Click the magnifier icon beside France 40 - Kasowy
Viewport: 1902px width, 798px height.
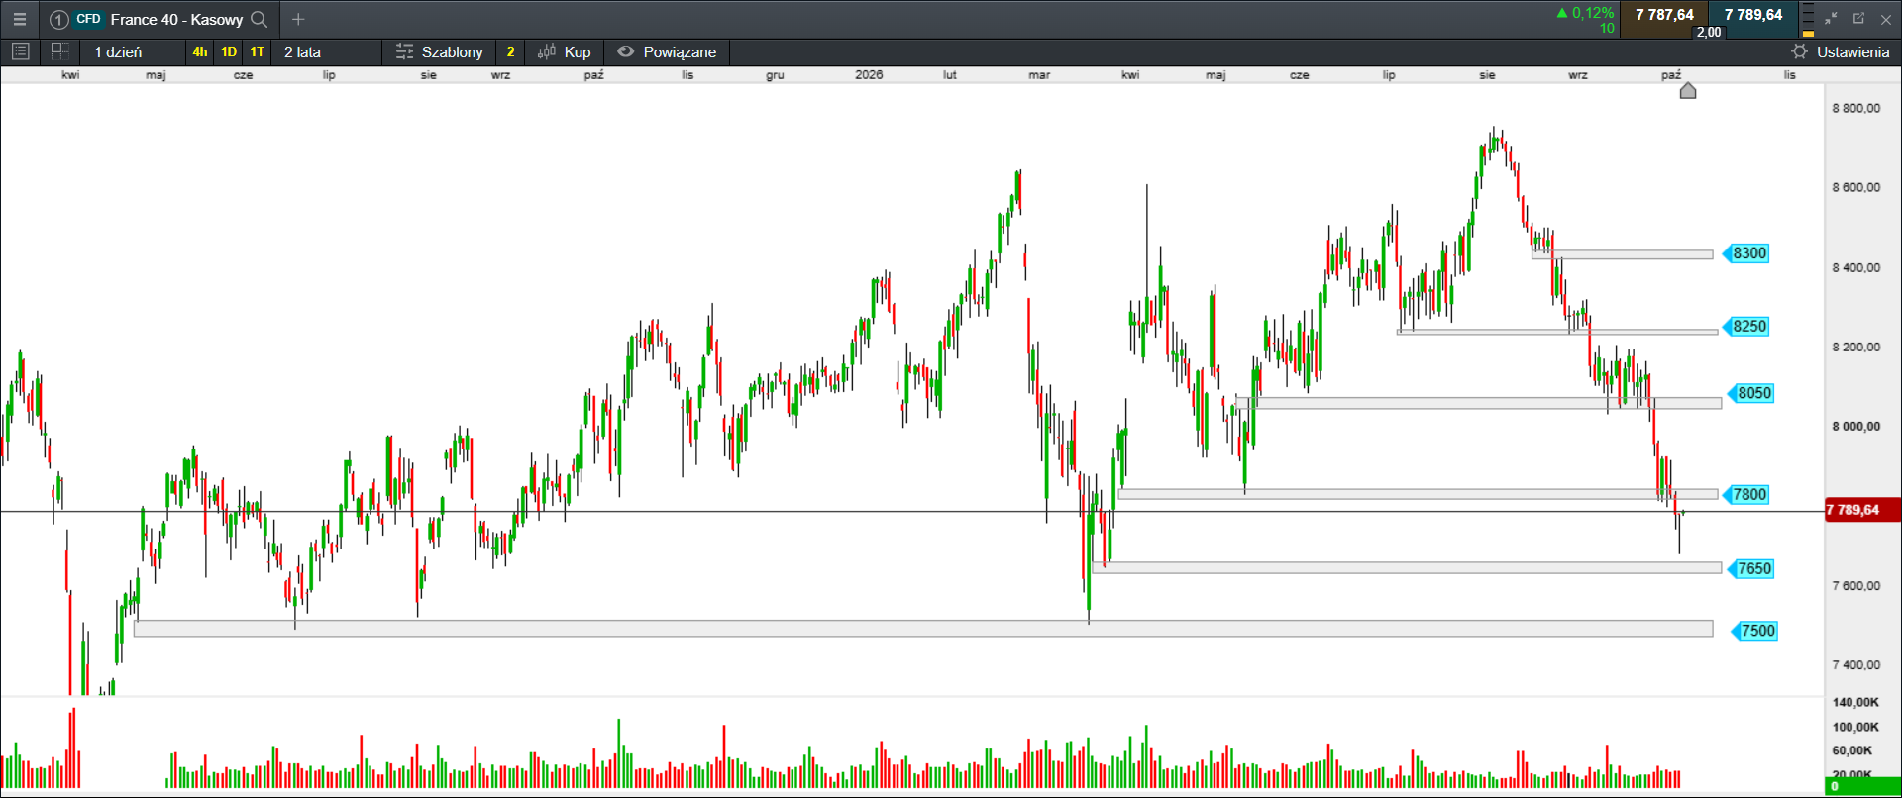tap(260, 19)
